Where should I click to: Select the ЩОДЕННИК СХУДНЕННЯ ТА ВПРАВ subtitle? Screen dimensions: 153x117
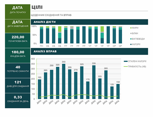pos(51,15)
